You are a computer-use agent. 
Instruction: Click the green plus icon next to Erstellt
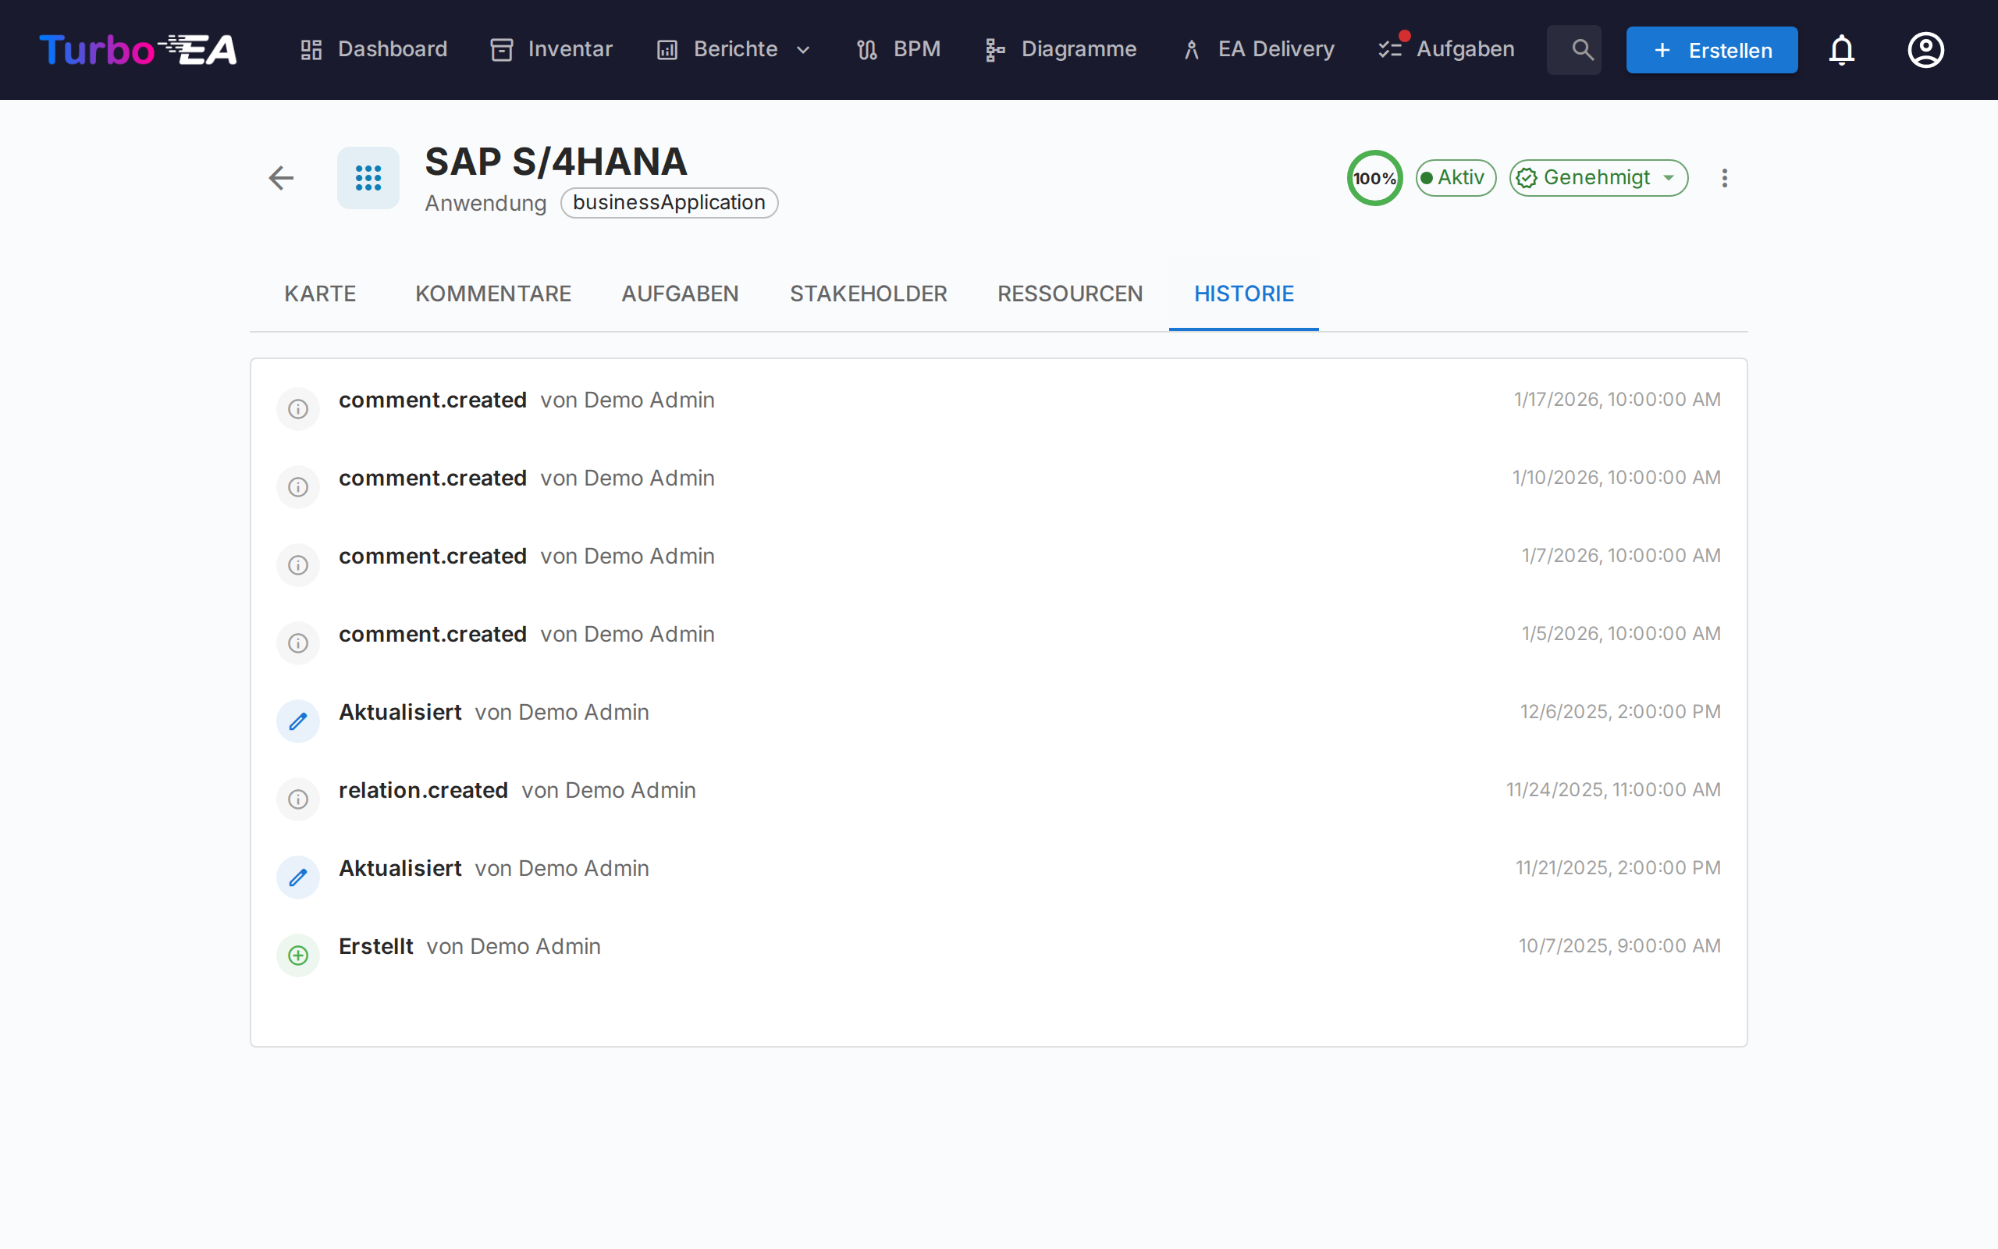(298, 955)
